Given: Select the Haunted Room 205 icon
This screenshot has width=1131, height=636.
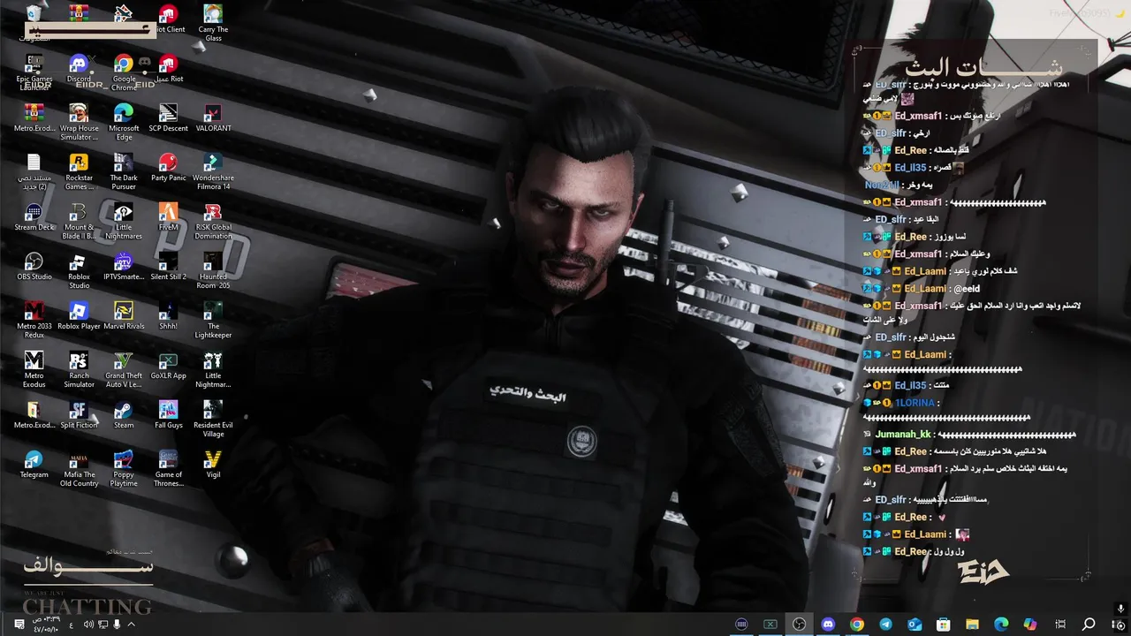Looking at the screenshot, I should pos(213,270).
